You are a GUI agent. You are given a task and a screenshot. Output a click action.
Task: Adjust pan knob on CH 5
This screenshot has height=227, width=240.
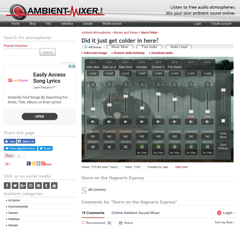coord(158,85)
